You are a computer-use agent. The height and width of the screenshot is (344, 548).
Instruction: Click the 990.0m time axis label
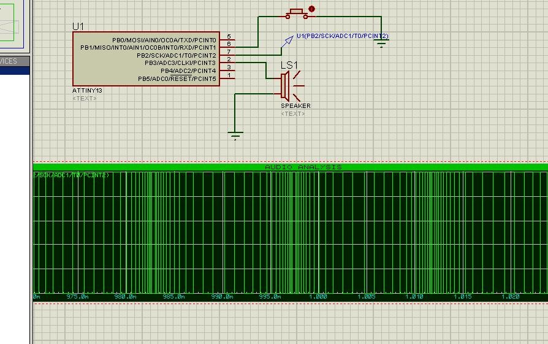222,297
